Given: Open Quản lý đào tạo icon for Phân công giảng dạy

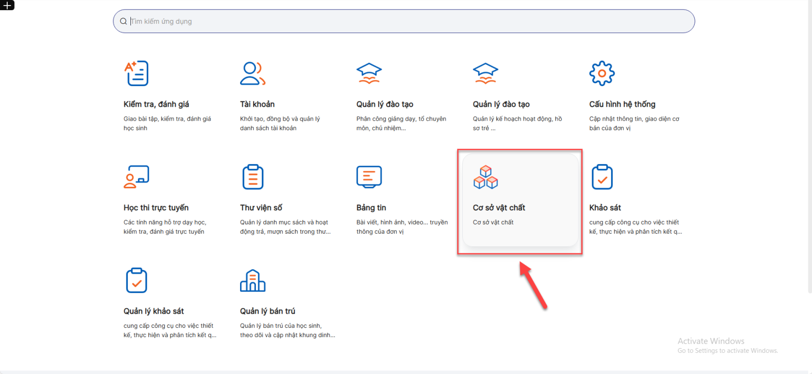Looking at the screenshot, I should pyautogui.click(x=369, y=73).
